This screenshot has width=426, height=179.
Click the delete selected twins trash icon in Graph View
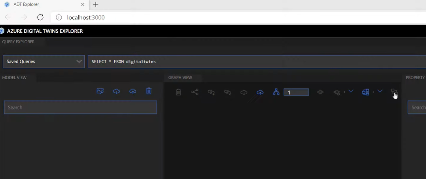pos(178,92)
